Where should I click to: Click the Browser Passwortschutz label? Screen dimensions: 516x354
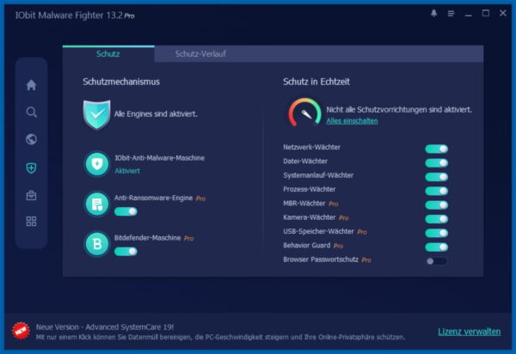pos(321,259)
